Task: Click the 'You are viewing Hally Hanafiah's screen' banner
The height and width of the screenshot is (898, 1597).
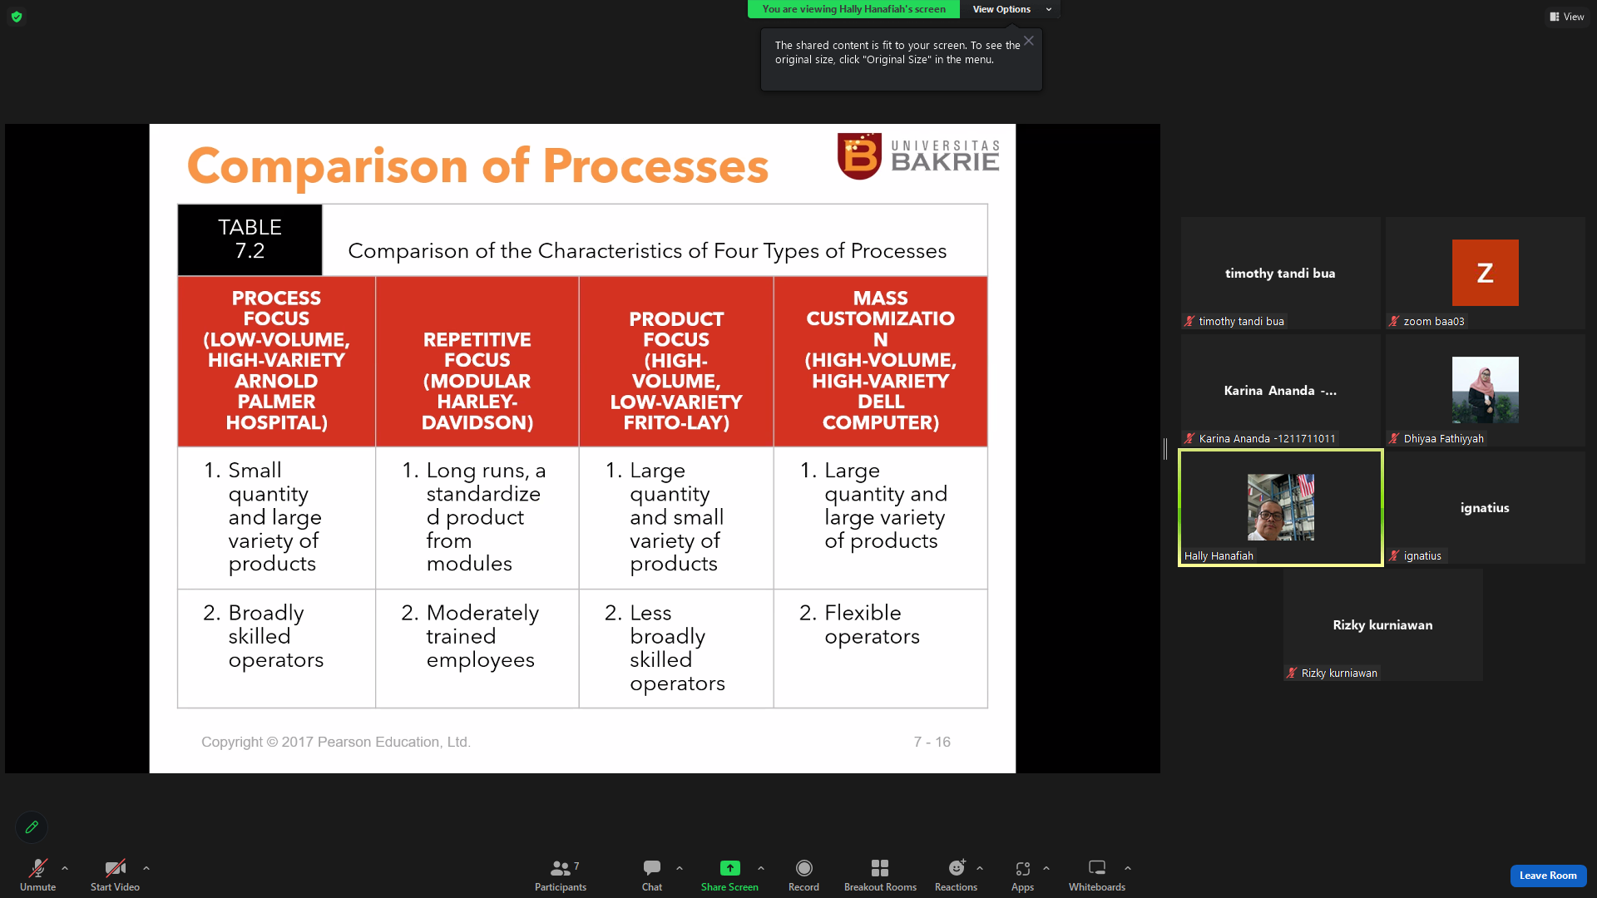Action: (x=853, y=9)
